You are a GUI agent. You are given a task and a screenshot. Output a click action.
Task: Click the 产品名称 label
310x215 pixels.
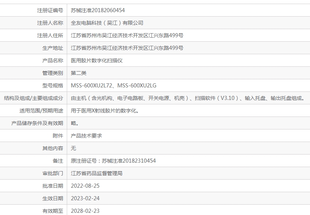point(53,60)
